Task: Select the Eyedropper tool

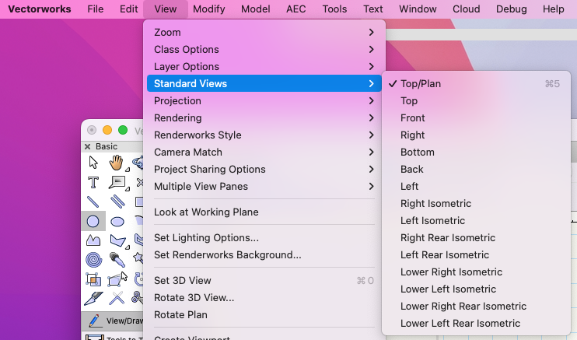Action: tap(117, 259)
